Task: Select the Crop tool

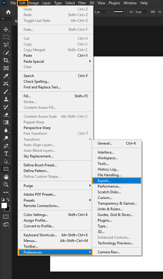Action: [x=6, y=60]
